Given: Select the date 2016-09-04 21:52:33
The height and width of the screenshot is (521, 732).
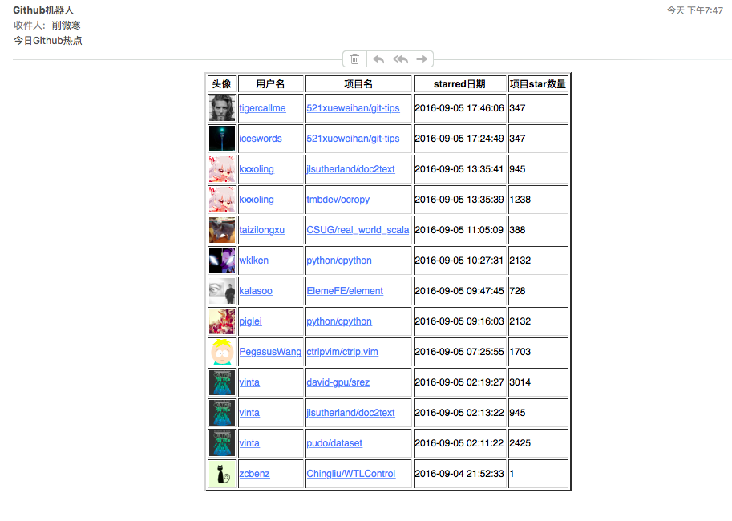Looking at the screenshot, I should pos(459,474).
